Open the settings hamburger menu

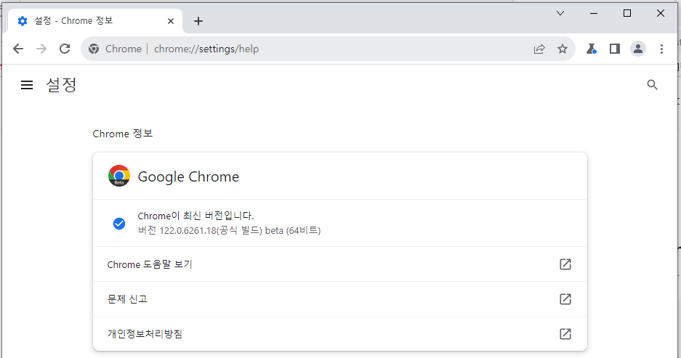point(27,85)
